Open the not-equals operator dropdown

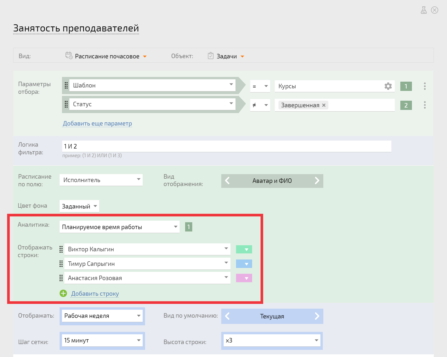coord(260,105)
